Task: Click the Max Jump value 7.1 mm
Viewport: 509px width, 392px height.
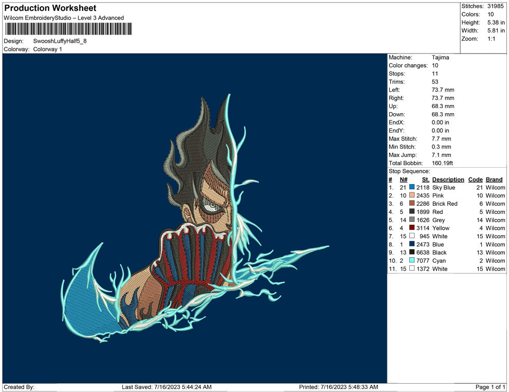Action: pos(441,155)
